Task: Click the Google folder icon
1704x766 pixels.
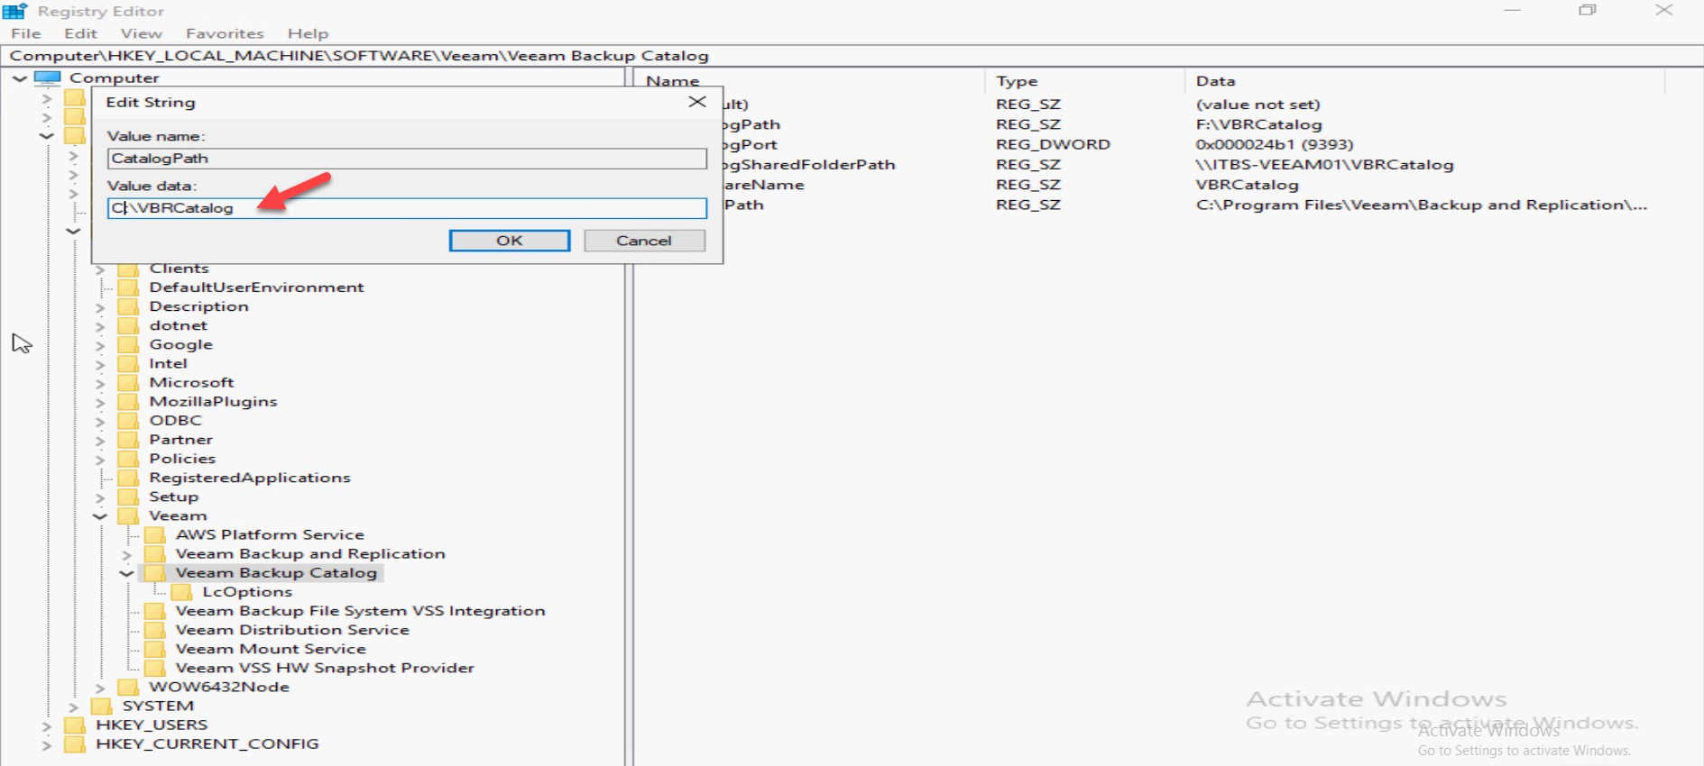Action: tap(129, 344)
